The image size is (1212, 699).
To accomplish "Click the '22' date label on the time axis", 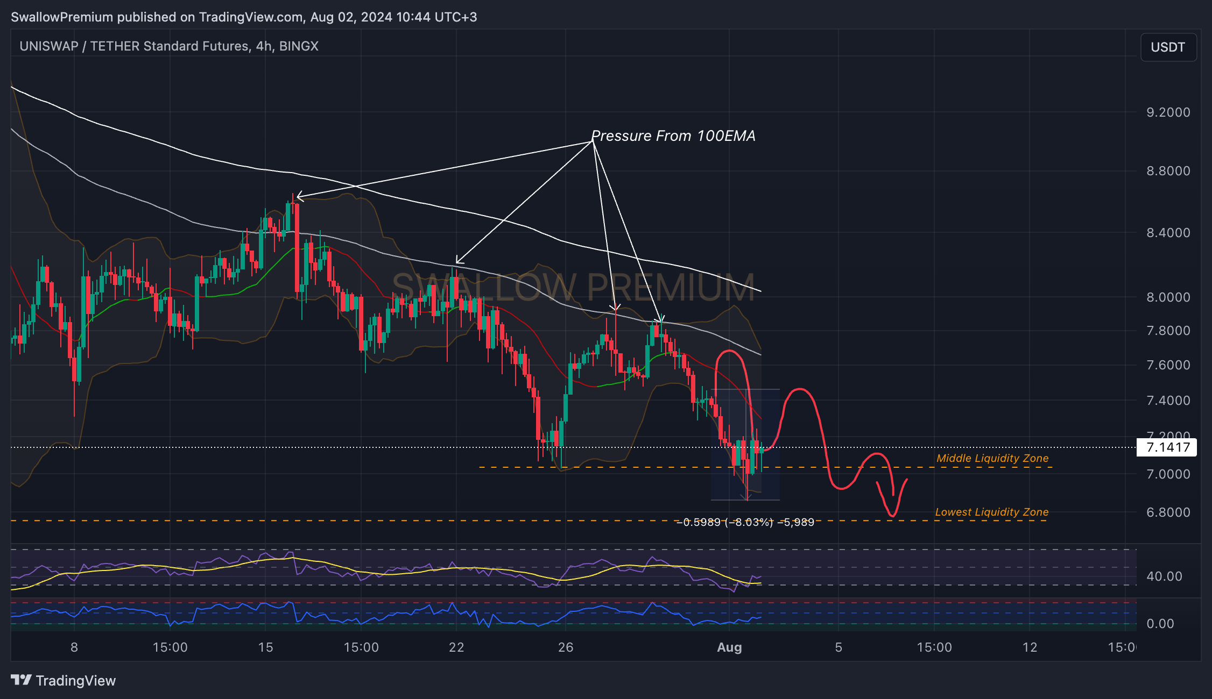I will point(456,647).
